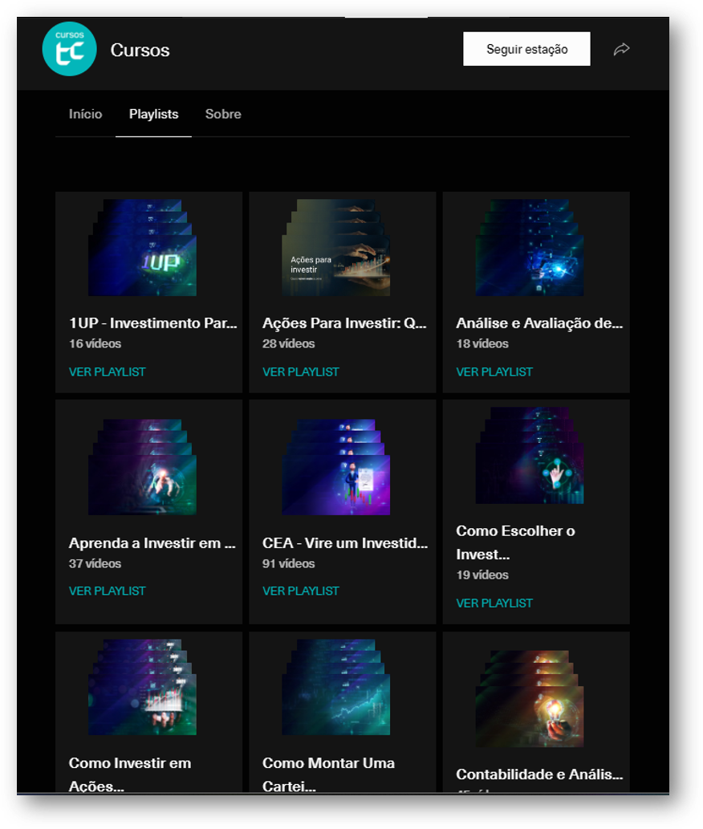
Task: Open the Como Escolher o Invest playlist thumbnail
Action: (530, 456)
